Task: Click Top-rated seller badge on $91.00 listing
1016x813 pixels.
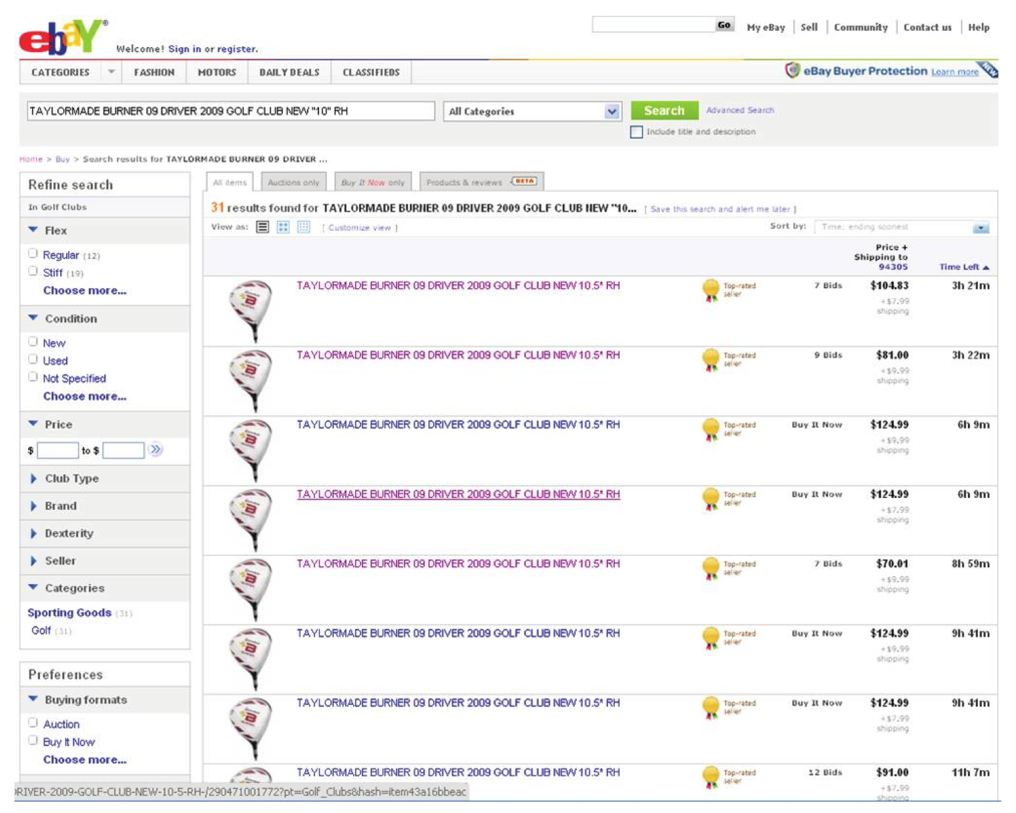Action: tap(728, 776)
